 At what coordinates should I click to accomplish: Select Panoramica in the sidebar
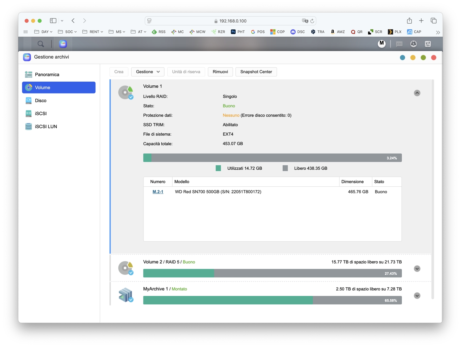coord(47,74)
